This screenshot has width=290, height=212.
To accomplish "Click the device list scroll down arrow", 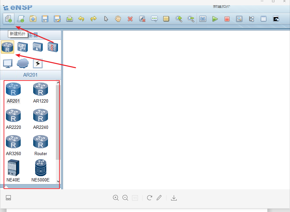I will pos(58,181).
